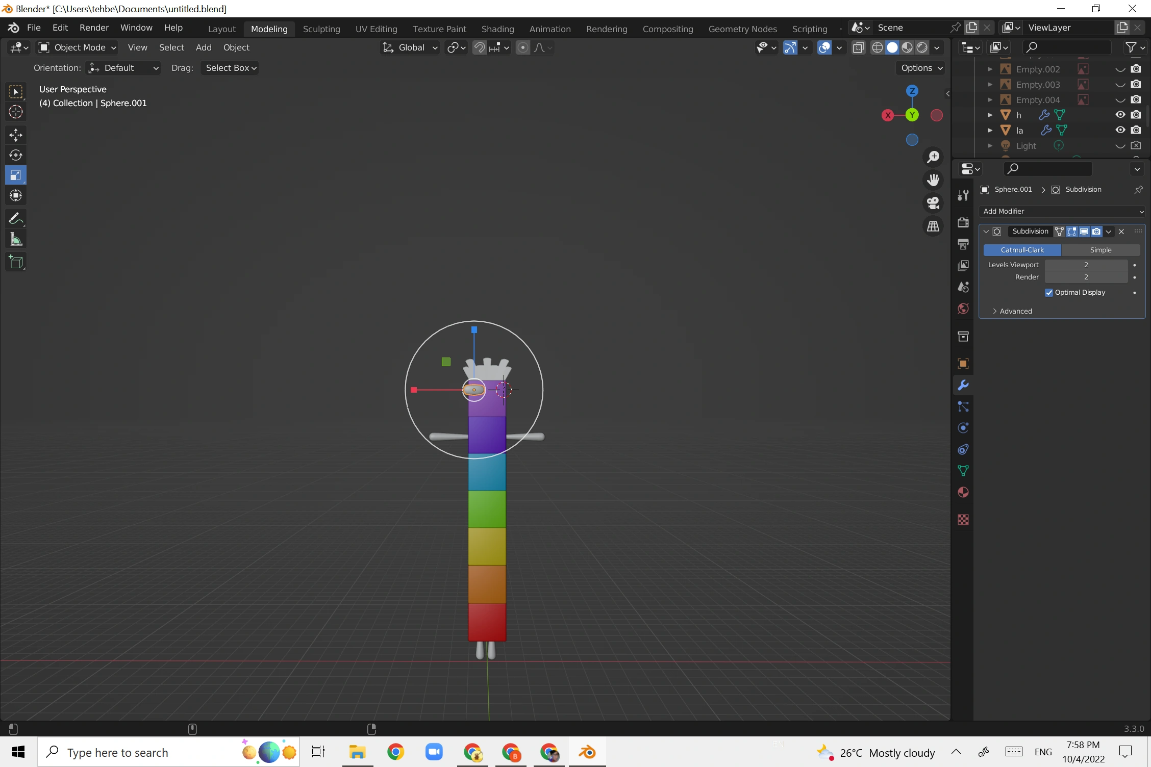Toggle camera view with the camera gizmo
Image resolution: width=1151 pixels, height=767 pixels.
pyautogui.click(x=933, y=203)
